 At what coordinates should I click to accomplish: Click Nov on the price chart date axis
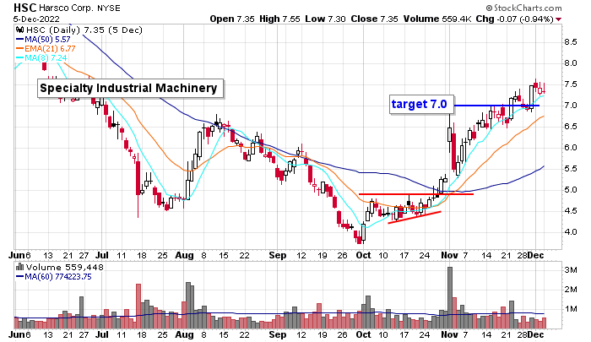tap(449, 255)
